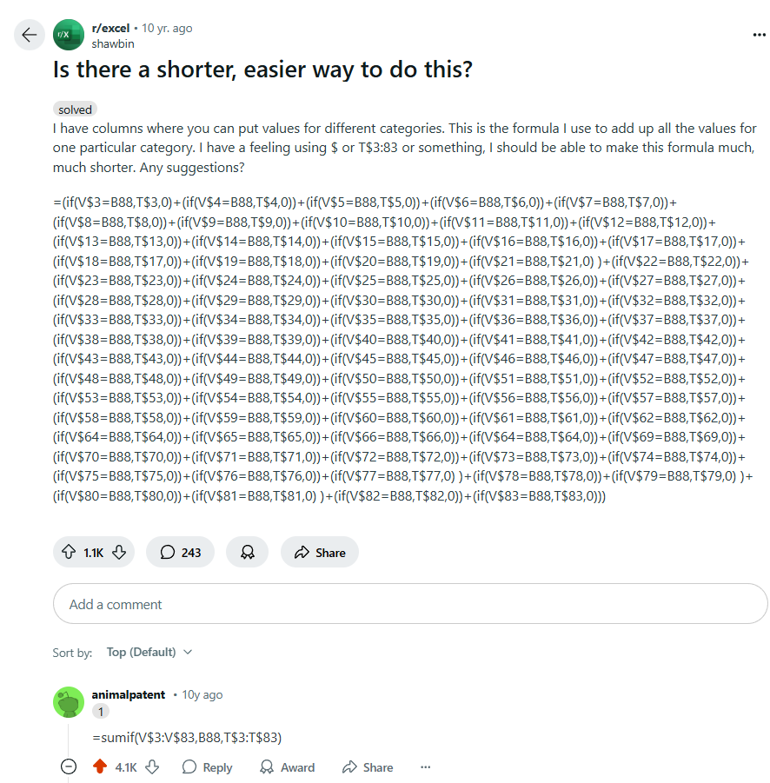Open the 243 comments button
Image resolution: width=770 pixels, height=783 pixels.
point(180,553)
